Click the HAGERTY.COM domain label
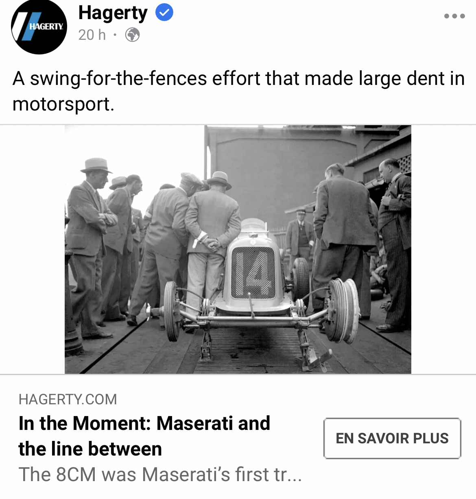This screenshot has height=499, width=476. tap(68, 399)
